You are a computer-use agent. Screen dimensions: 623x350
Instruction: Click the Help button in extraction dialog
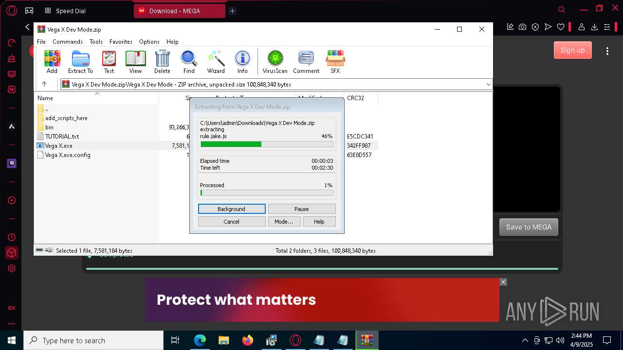point(319,222)
